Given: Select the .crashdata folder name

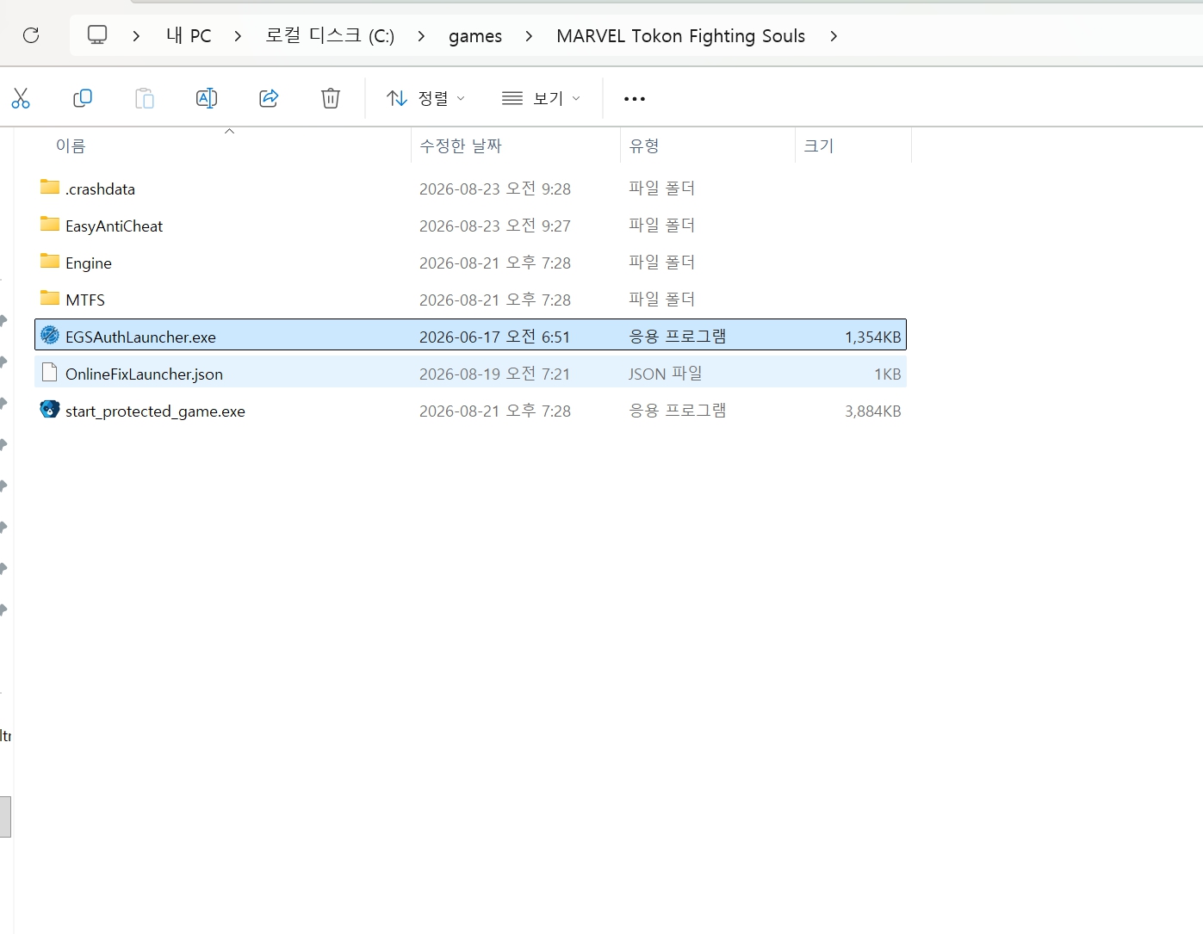Looking at the screenshot, I should [x=100, y=189].
